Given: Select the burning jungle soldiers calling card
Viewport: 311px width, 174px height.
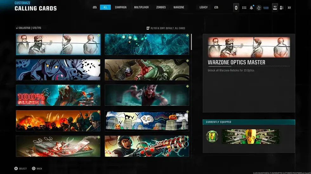Looking at the screenshot, I should pyautogui.click(x=58, y=121).
